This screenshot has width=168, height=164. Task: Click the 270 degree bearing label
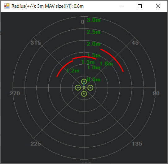pyautogui.click(x=15, y=93)
